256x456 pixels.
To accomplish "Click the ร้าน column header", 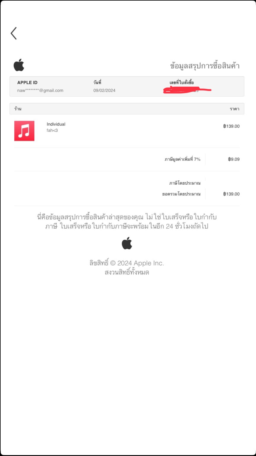I will [x=18, y=109].
